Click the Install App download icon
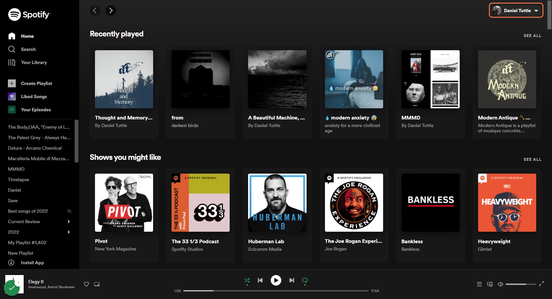 pos(11,263)
